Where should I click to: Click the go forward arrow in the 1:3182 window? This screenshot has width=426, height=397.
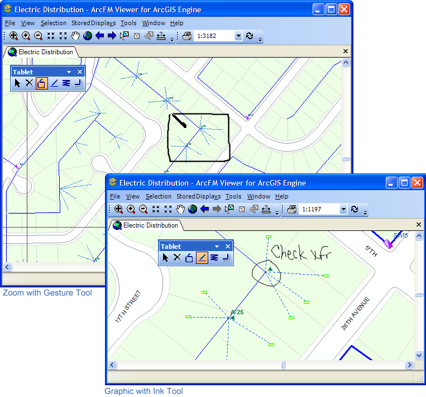click(x=112, y=36)
